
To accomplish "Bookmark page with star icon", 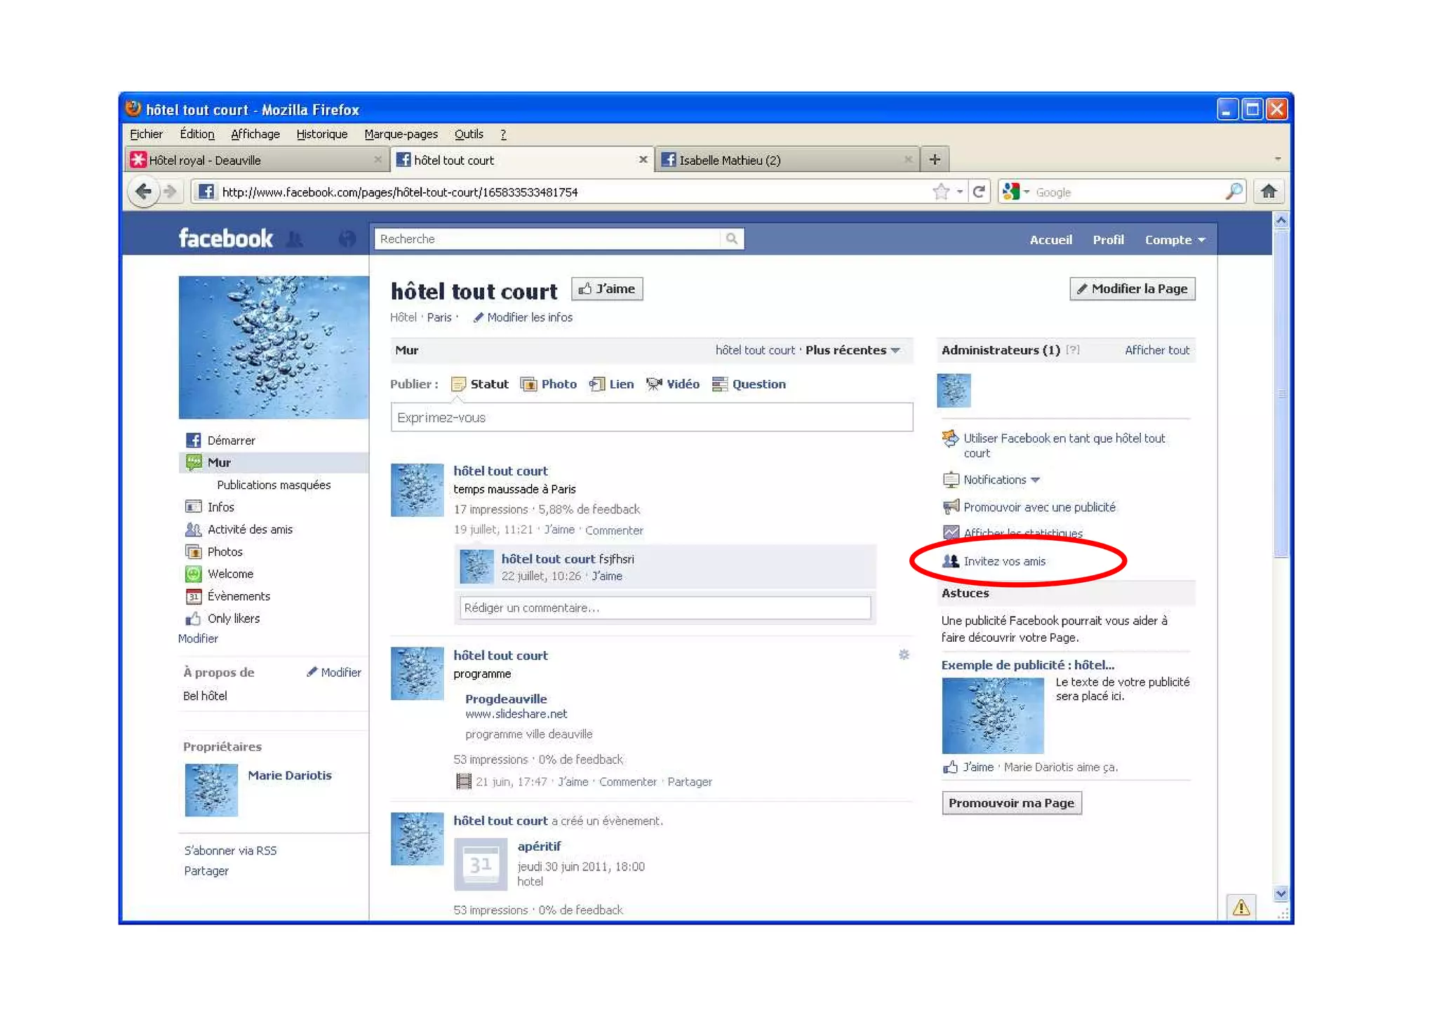I will click(x=941, y=191).
